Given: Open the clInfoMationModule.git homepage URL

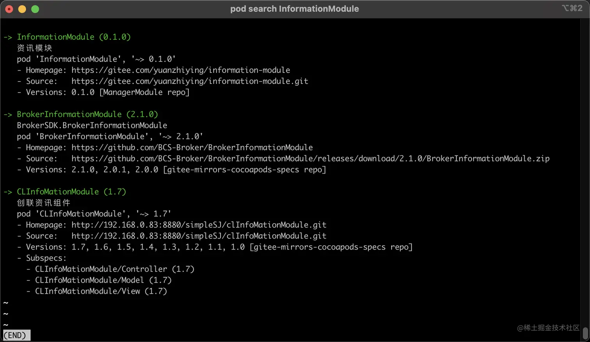Looking at the screenshot, I should click(x=199, y=225).
